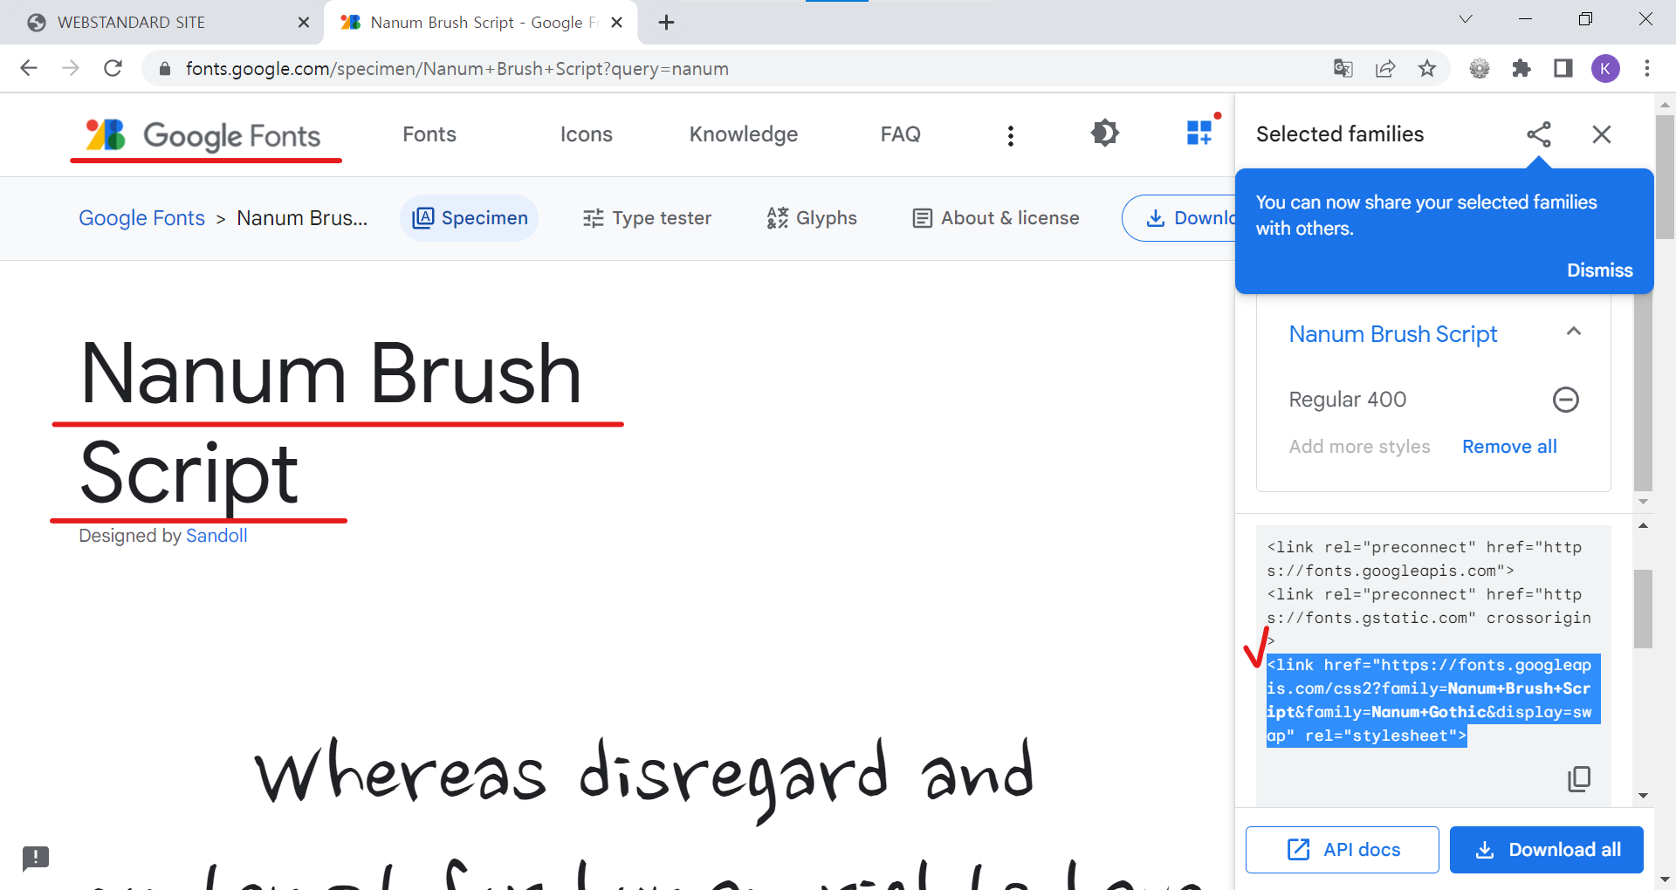Open the Fonts navigation menu
Screen dimensions: 1676x890
click(429, 134)
